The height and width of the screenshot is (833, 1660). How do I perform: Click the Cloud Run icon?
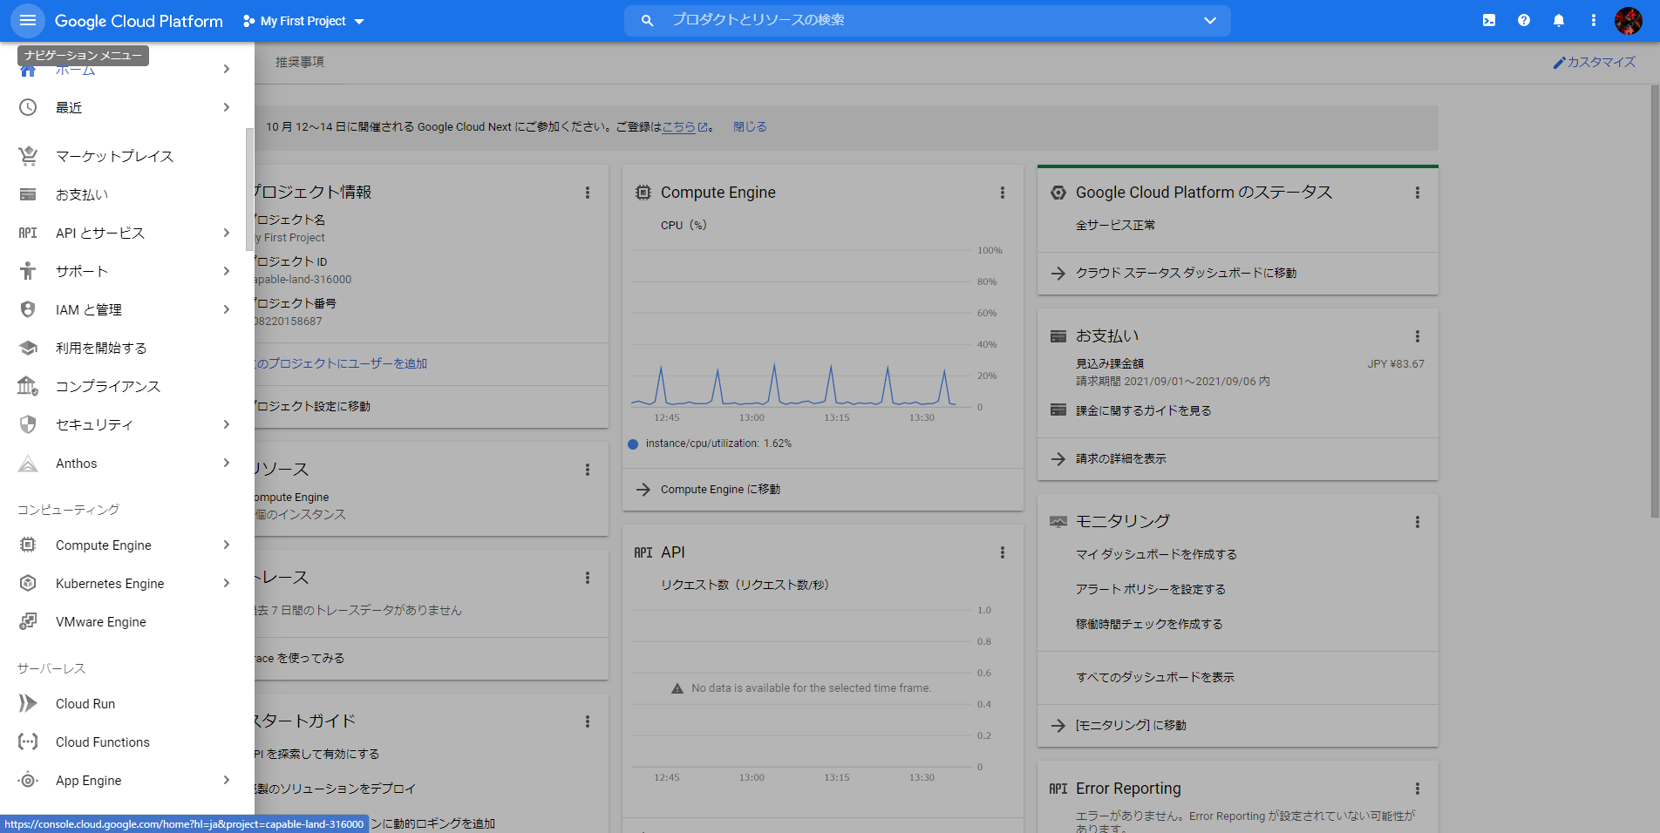coord(28,703)
